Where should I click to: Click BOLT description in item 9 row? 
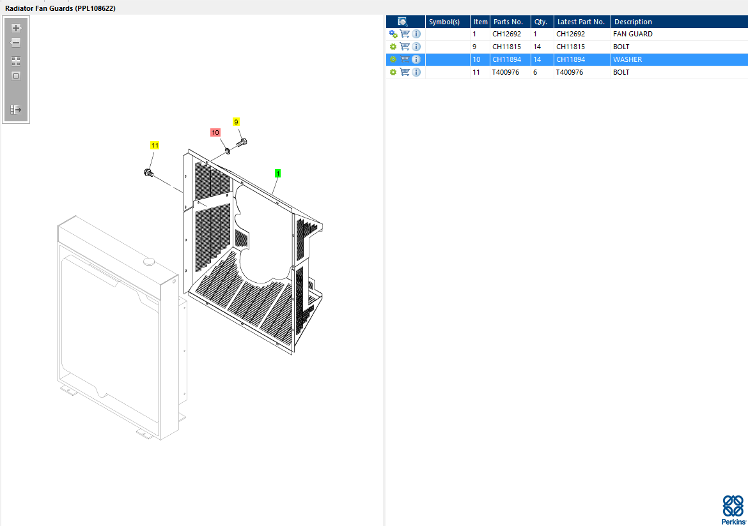[621, 47]
